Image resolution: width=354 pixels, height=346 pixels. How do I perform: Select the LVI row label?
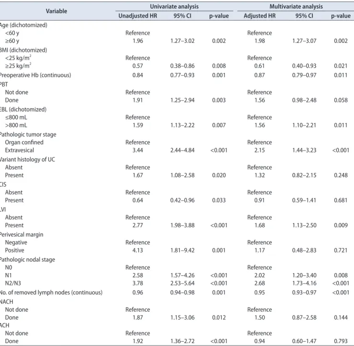[3, 210]
